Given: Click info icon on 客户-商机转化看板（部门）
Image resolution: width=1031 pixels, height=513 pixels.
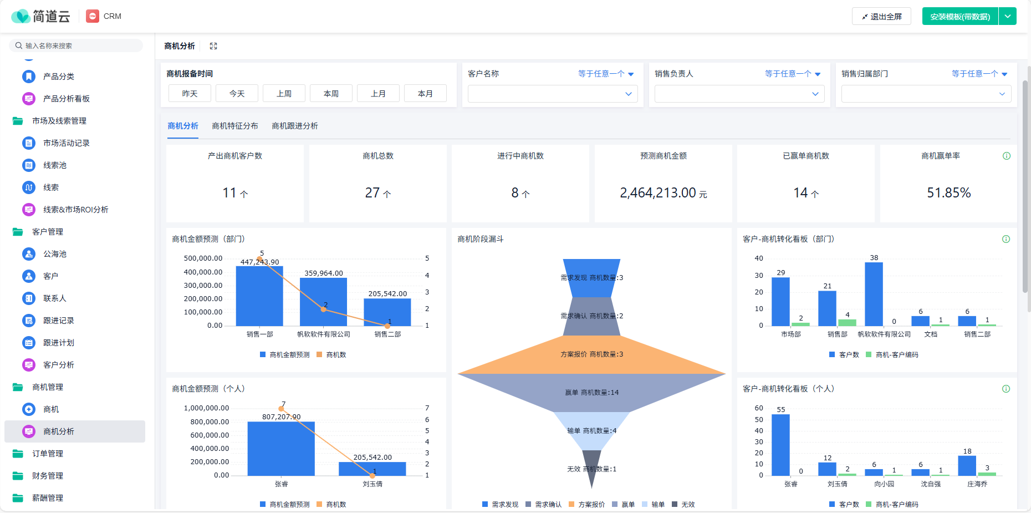Looking at the screenshot, I should [x=1006, y=239].
